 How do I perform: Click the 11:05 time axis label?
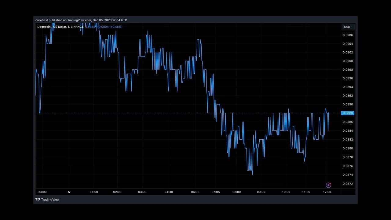click(306, 192)
